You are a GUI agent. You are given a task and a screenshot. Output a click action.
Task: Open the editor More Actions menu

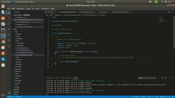[x=172, y=12]
